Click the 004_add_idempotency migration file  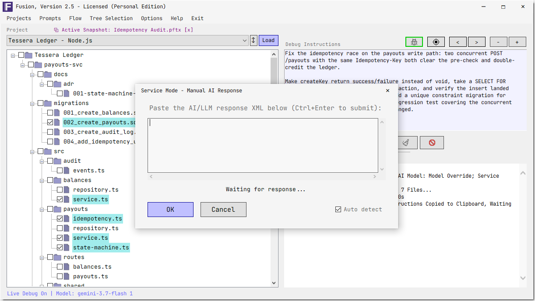point(99,142)
